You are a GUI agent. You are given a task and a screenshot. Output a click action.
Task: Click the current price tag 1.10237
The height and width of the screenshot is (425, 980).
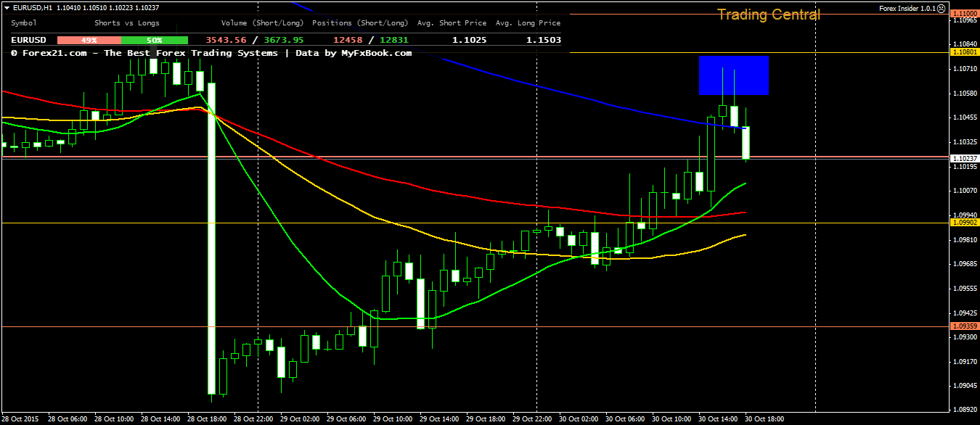[964, 158]
